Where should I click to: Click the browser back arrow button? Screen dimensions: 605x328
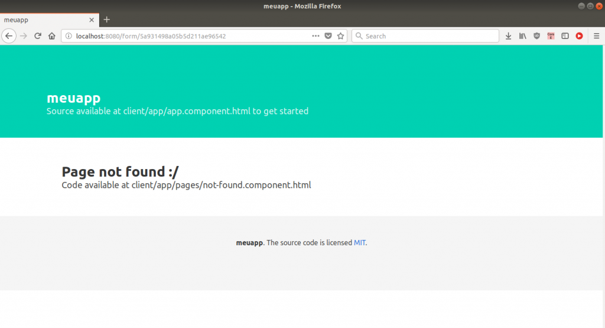coord(9,36)
